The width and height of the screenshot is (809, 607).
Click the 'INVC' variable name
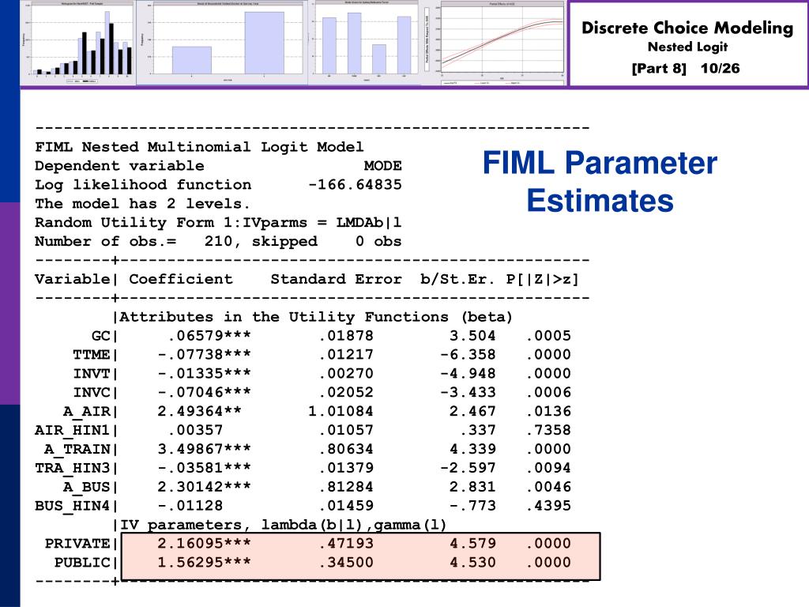click(92, 393)
